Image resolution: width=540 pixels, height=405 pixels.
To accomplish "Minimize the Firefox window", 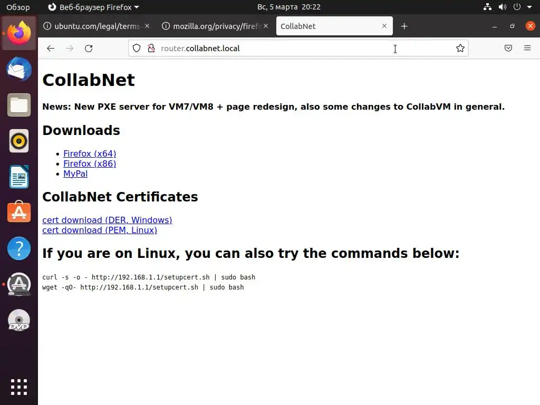I will pyautogui.click(x=495, y=26).
